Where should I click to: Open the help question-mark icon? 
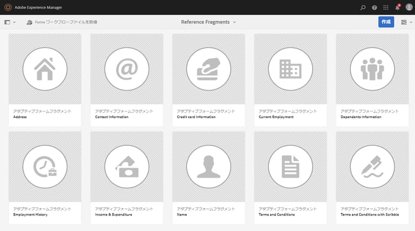coord(374,7)
